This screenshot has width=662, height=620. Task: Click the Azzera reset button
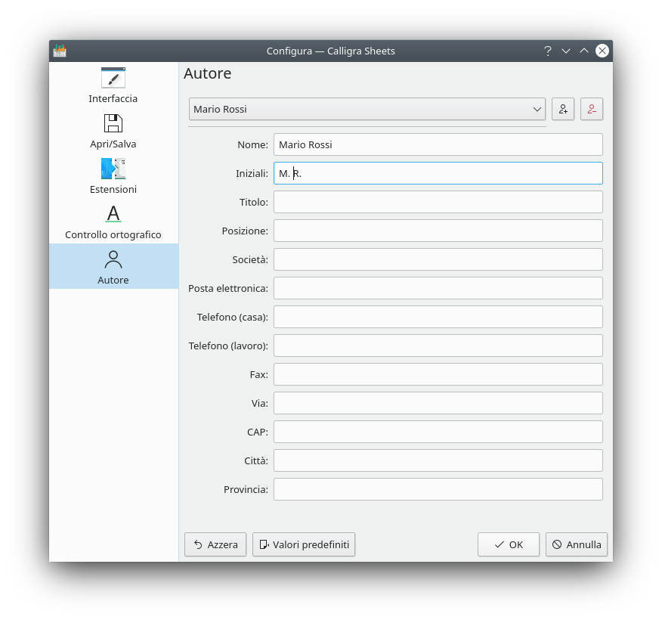(x=215, y=544)
